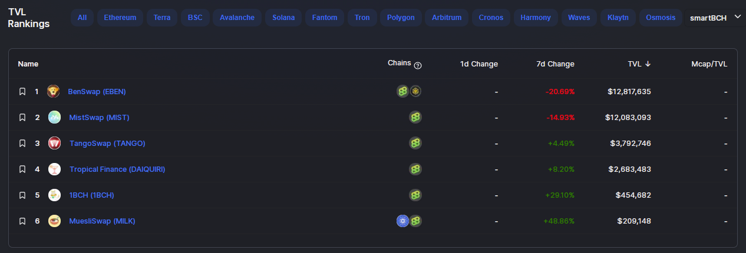Viewport: 746px width, 253px height.
Task: Switch to the BSC chain tab
Action: click(195, 18)
